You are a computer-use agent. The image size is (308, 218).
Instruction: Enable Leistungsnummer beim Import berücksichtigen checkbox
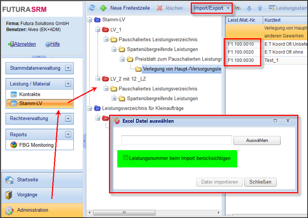coord(126,158)
